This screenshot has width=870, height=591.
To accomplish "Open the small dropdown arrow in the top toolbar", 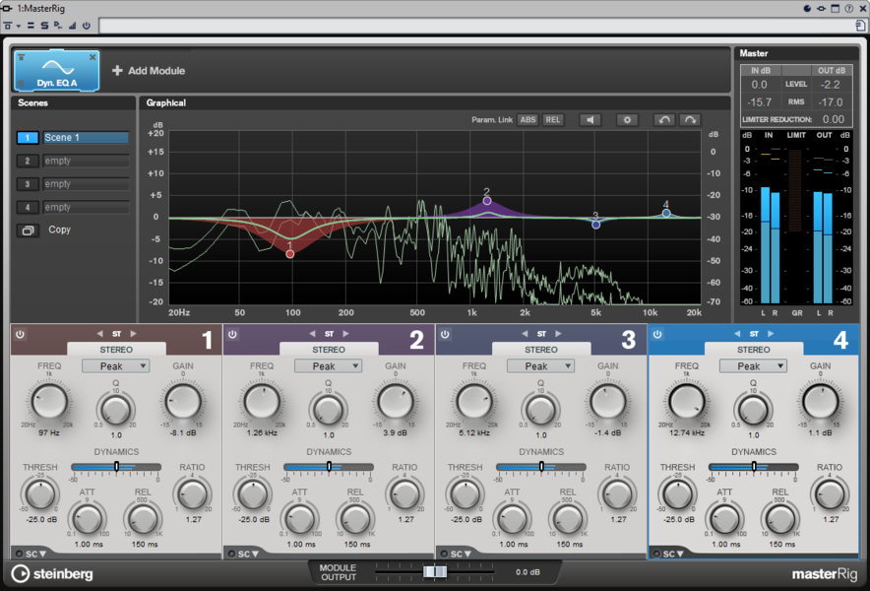I will click(19, 27).
